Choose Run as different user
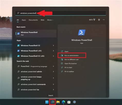The image size is (122, 105). click(x=72, y=60)
